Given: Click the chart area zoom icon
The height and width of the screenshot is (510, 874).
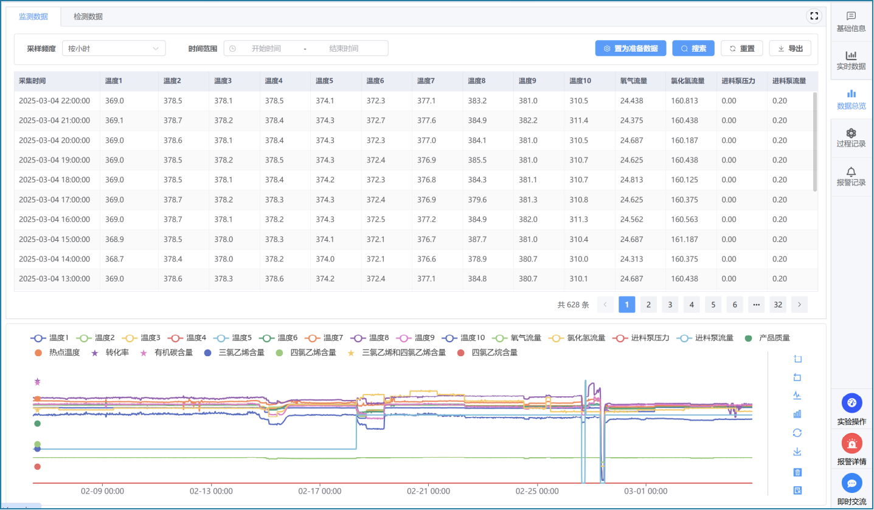Looking at the screenshot, I should (x=798, y=359).
